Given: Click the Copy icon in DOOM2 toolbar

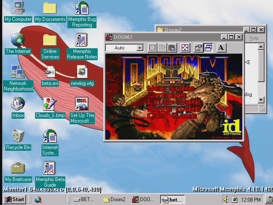Looking at the screenshot, I should tap(162, 48).
